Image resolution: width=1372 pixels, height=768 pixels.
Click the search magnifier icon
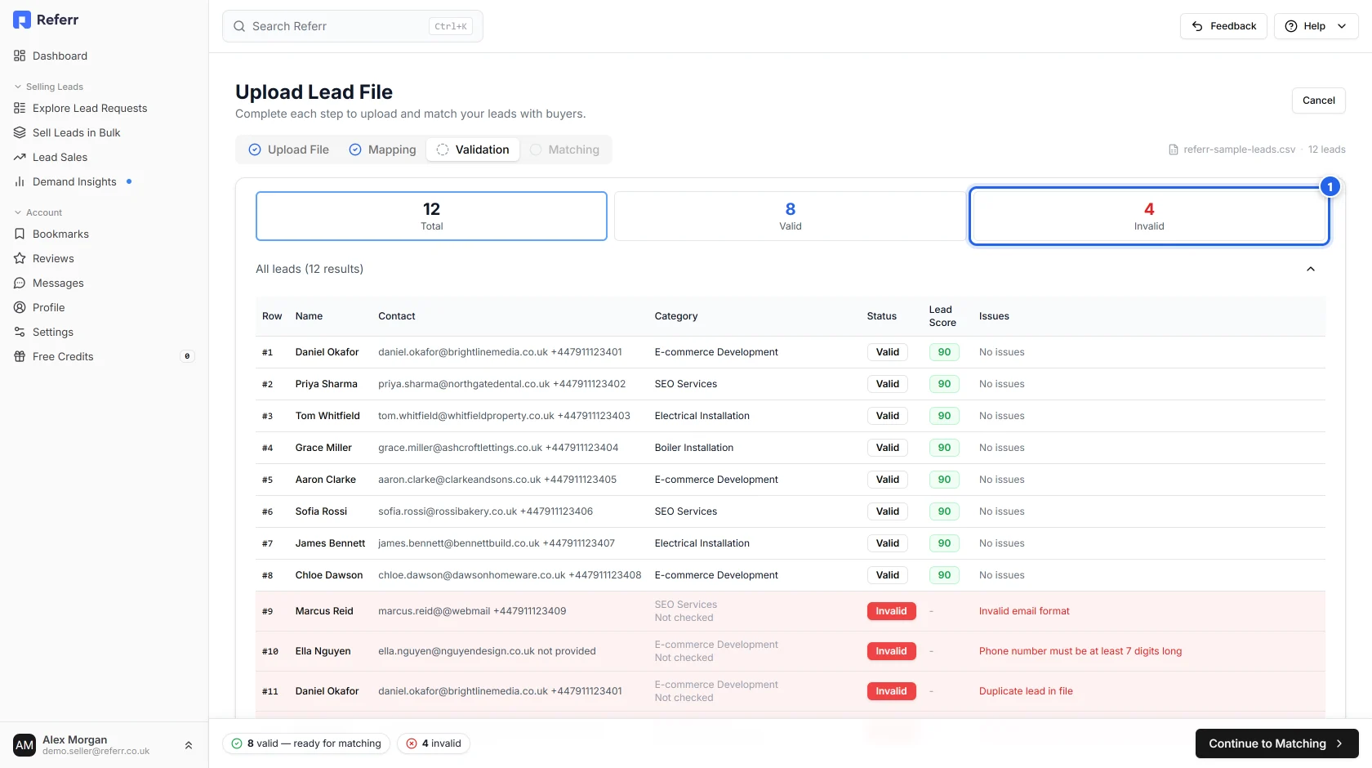point(239,26)
